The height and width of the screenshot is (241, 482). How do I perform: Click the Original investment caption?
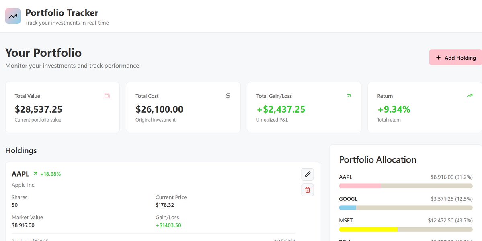pyautogui.click(x=156, y=120)
